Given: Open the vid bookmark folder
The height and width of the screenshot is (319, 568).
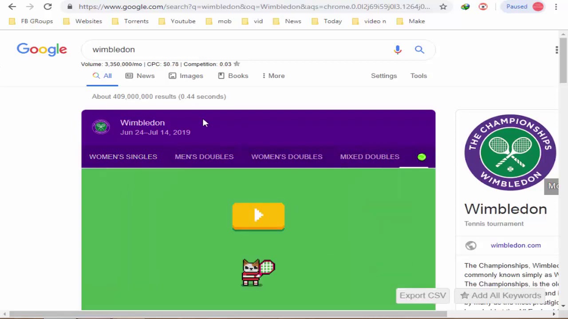Looking at the screenshot, I should pyautogui.click(x=252, y=21).
